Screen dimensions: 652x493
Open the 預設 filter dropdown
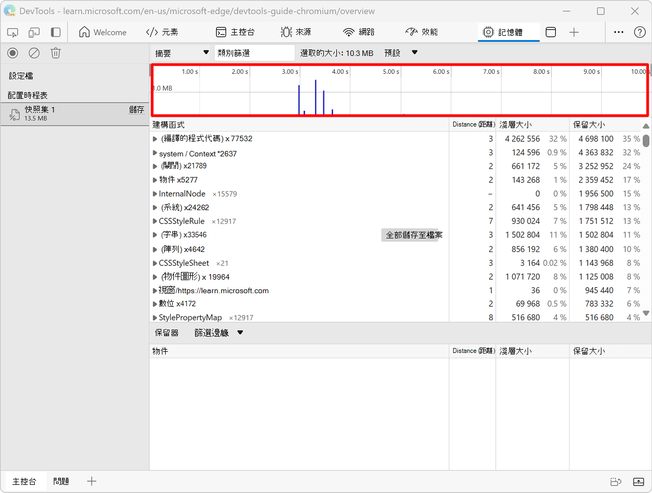tap(401, 53)
